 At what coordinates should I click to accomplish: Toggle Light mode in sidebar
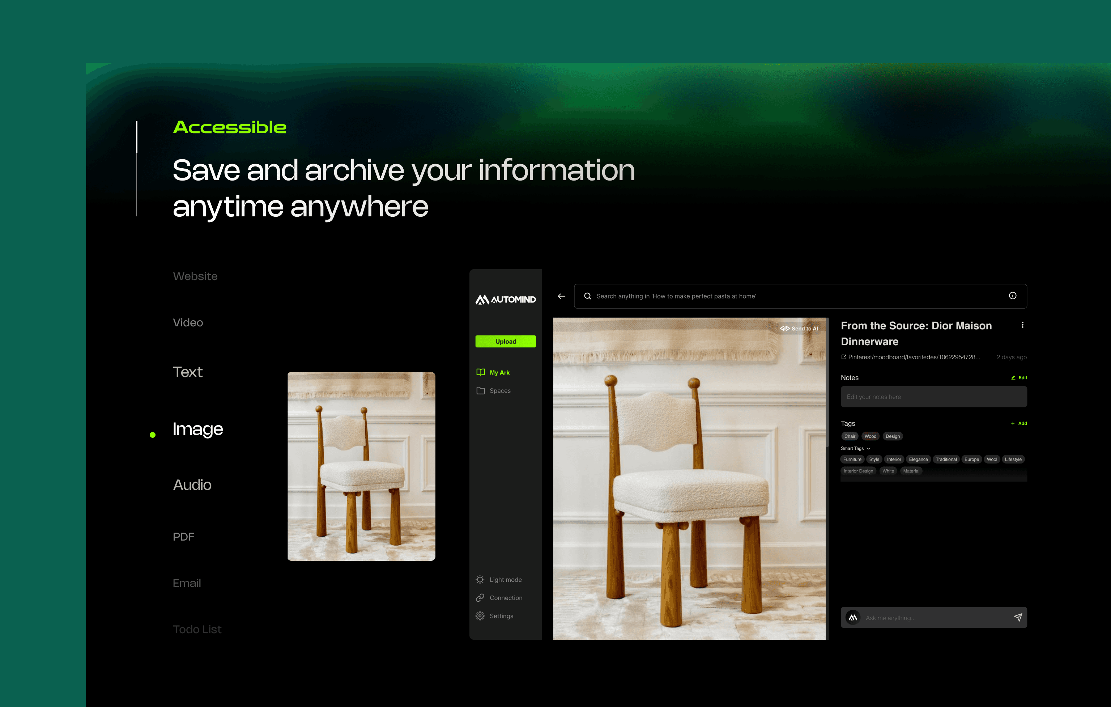pyautogui.click(x=505, y=580)
